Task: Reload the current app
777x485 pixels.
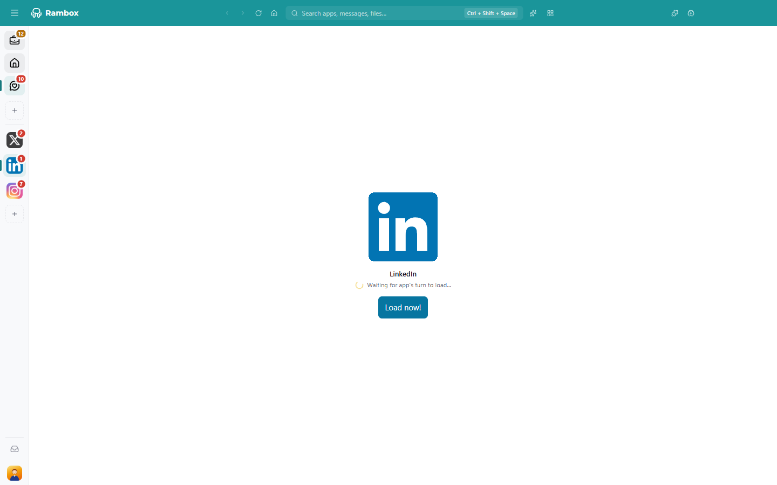Action: click(x=258, y=13)
